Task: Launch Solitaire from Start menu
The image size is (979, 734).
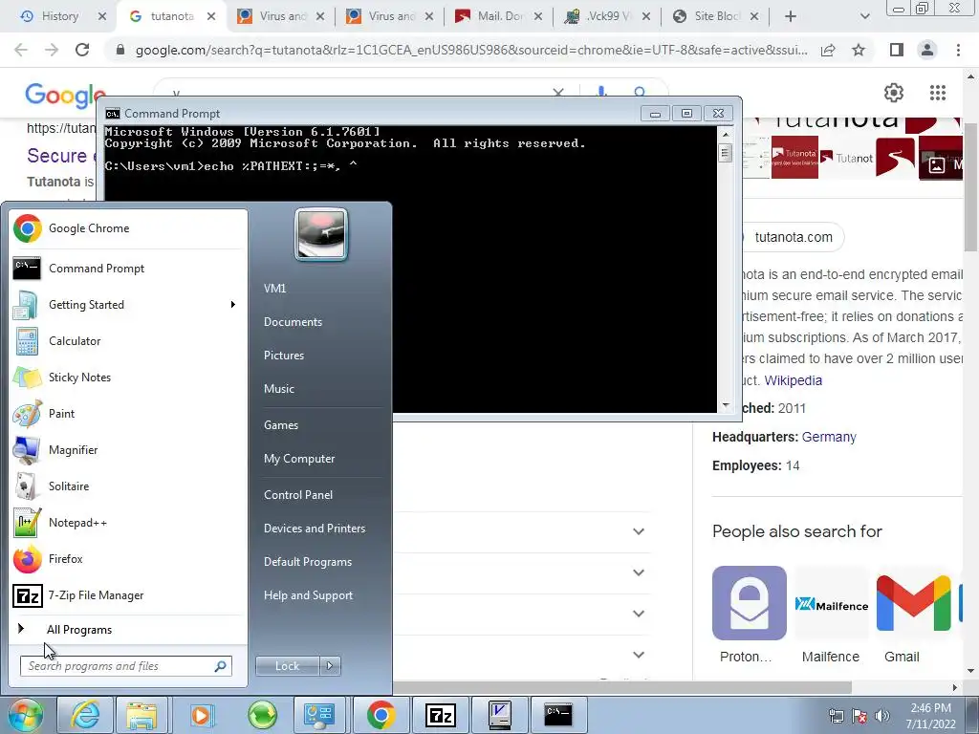Action: [128, 486]
